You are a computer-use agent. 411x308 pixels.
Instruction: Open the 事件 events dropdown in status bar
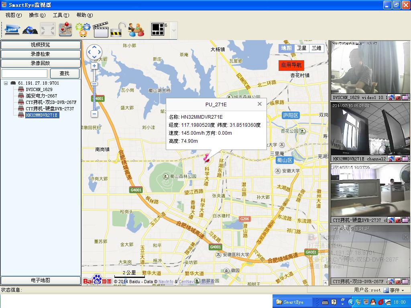pyautogui.click(x=394, y=290)
